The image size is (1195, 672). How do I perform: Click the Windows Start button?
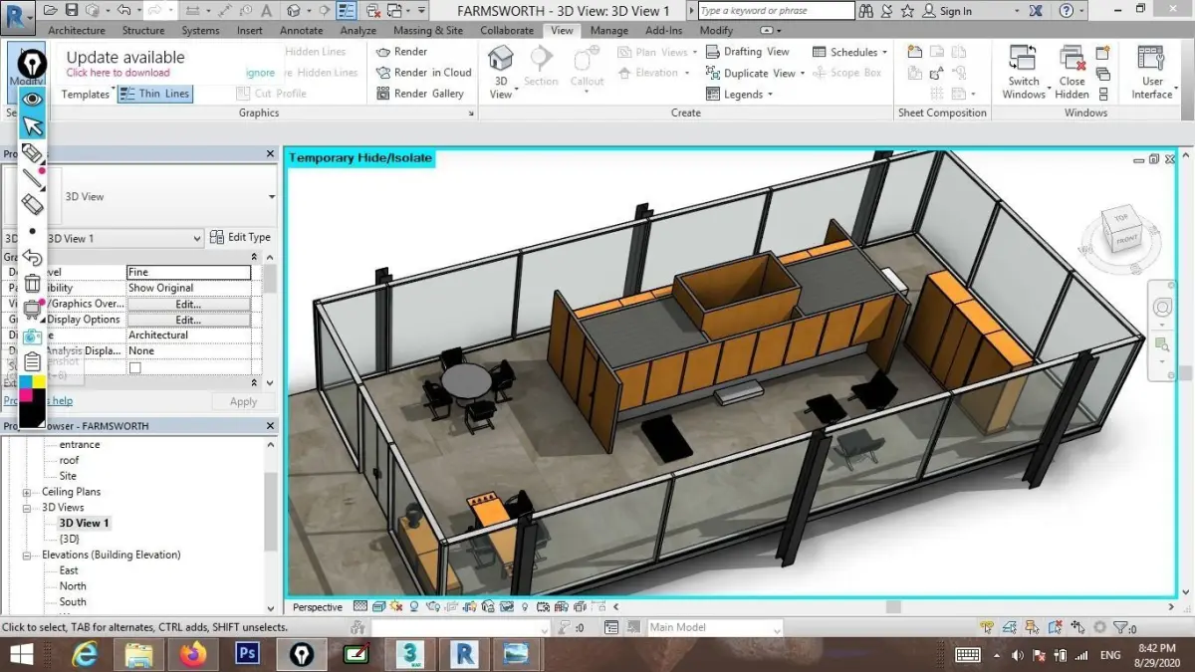point(21,654)
